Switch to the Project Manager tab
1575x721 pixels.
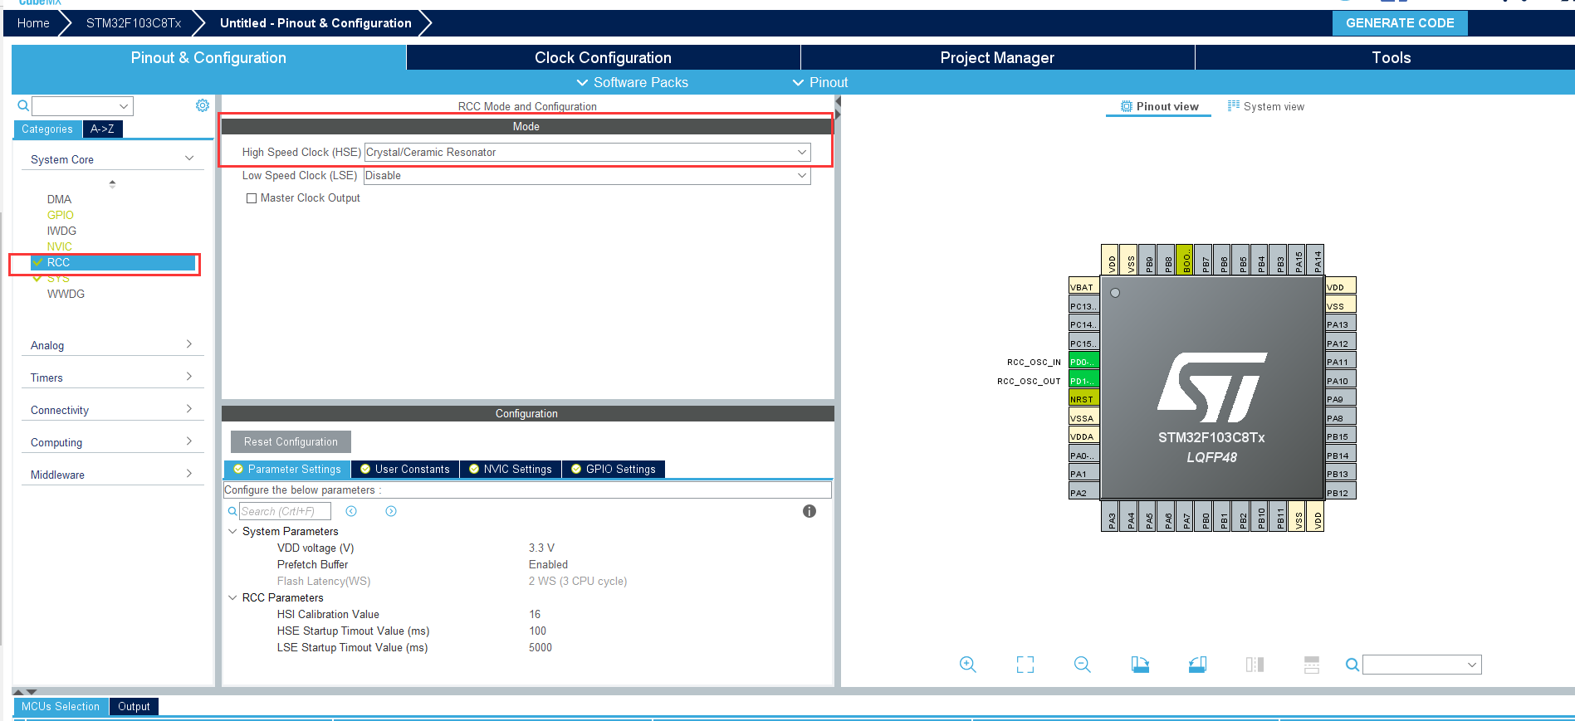click(x=997, y=57)
